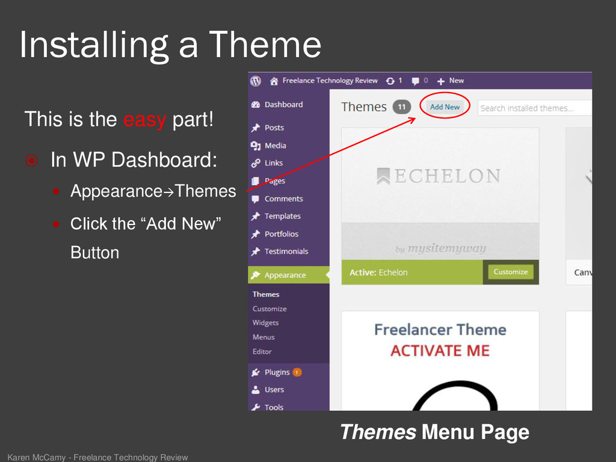Image resolution: width=616 pixels, height=462 pixels.
Task: Click the Dashboard gauge icon
Action: point(256,105)
